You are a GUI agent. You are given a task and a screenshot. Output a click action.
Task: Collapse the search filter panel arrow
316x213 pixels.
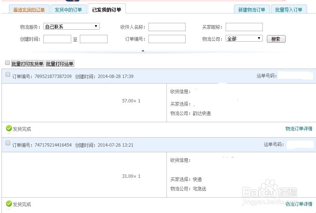click(x=143, y=51)
